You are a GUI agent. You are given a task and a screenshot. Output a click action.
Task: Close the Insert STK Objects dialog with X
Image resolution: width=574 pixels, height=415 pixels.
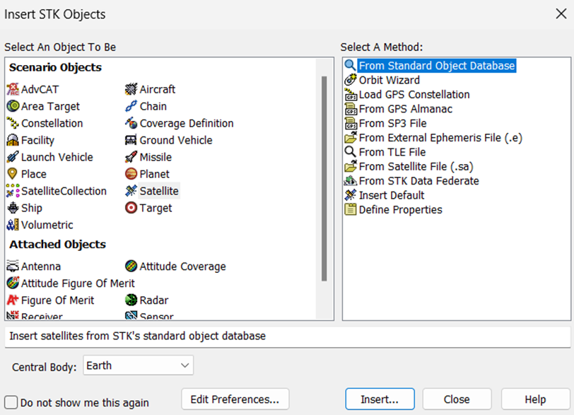(x=561, y=14)
